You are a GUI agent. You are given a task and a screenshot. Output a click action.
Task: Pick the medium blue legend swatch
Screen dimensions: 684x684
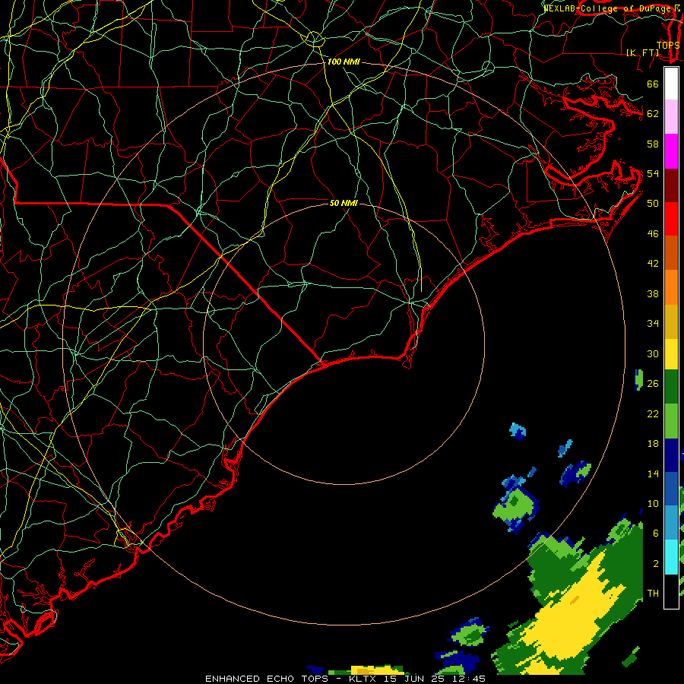point(671,489)
